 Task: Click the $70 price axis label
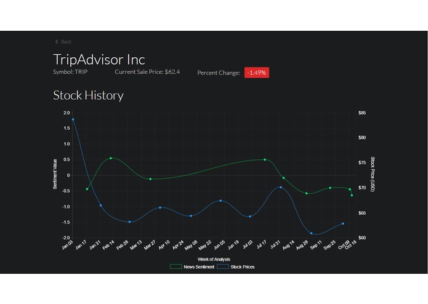click(x=362, y=188)
